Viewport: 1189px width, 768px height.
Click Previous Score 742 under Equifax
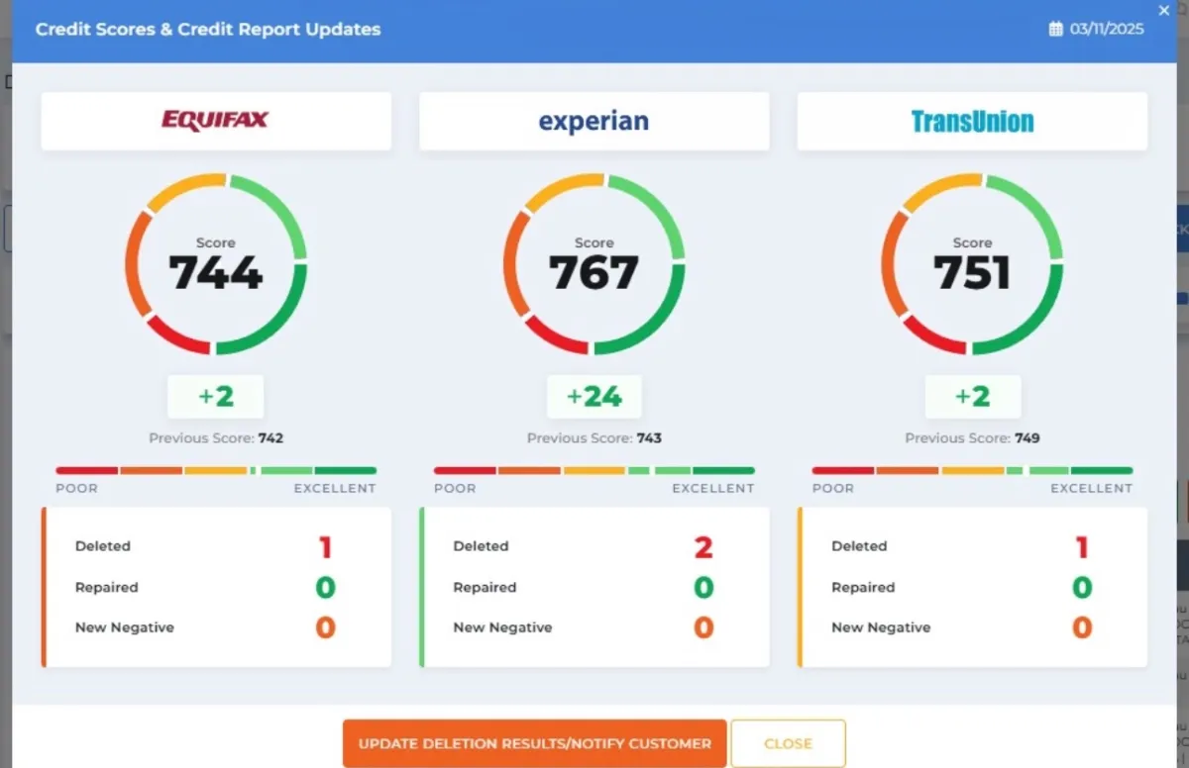[216, 437]
